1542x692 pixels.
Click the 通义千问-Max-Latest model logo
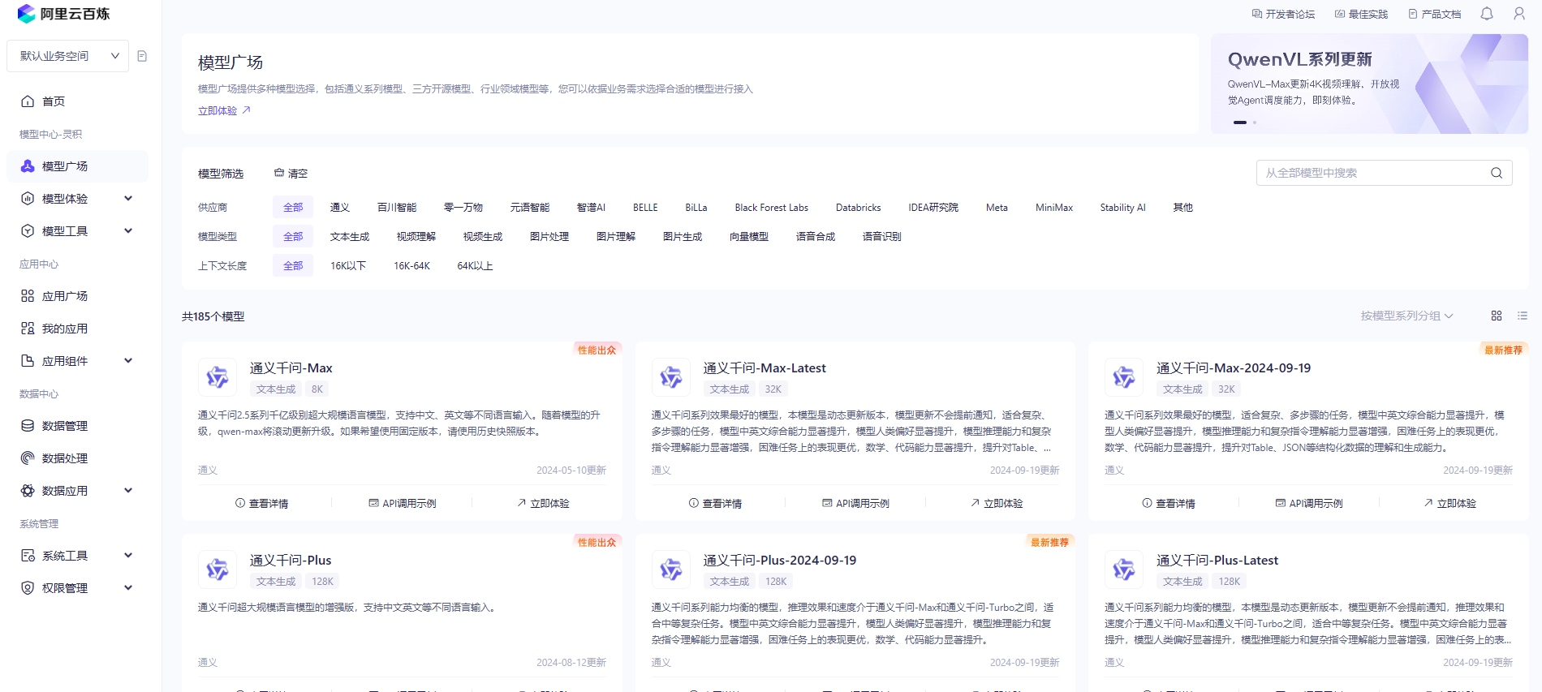[671, 377]
